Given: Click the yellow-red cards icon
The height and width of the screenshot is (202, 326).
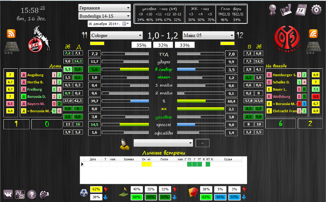Looking at the screenshot, I should [x=193, y=192].
